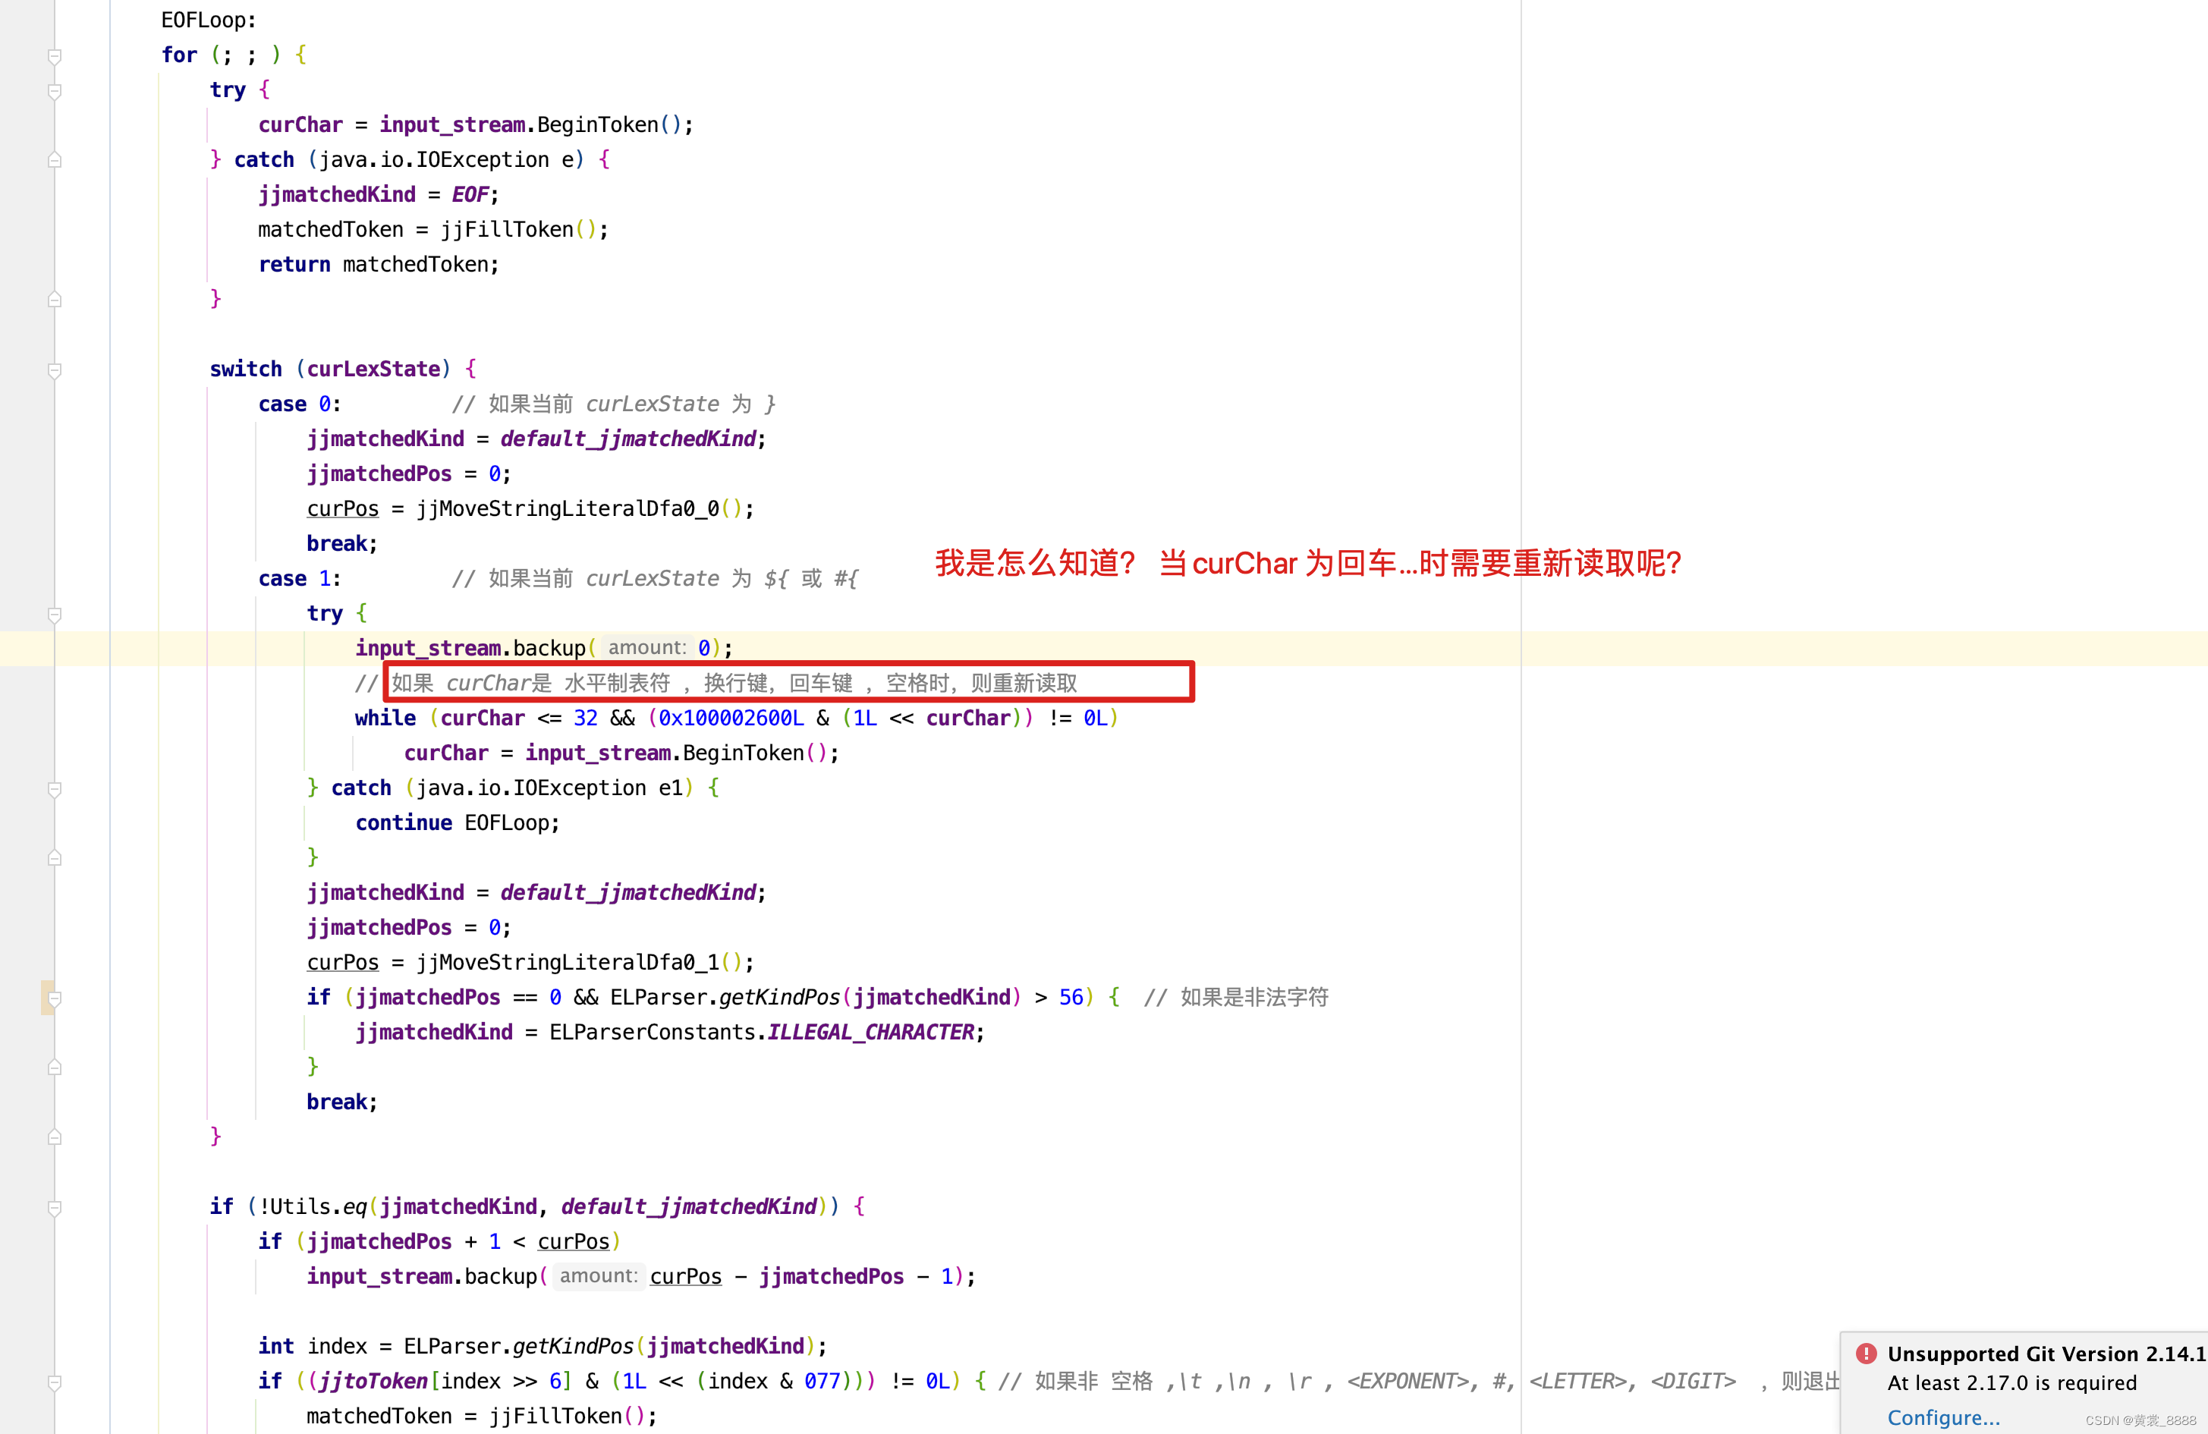Click the 'case 1:' label

click(x=300, y=578)
